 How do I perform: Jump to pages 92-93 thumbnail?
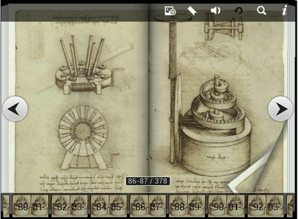point(265,206)
